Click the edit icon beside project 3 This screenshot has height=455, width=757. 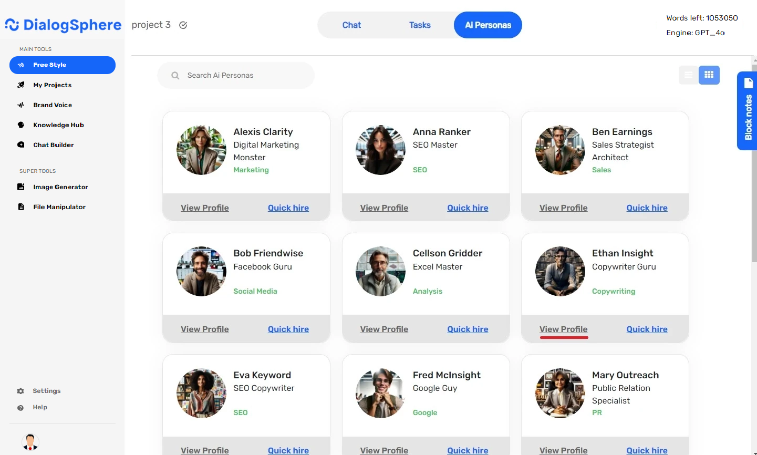pyautogui.click(x=183, y=25)
